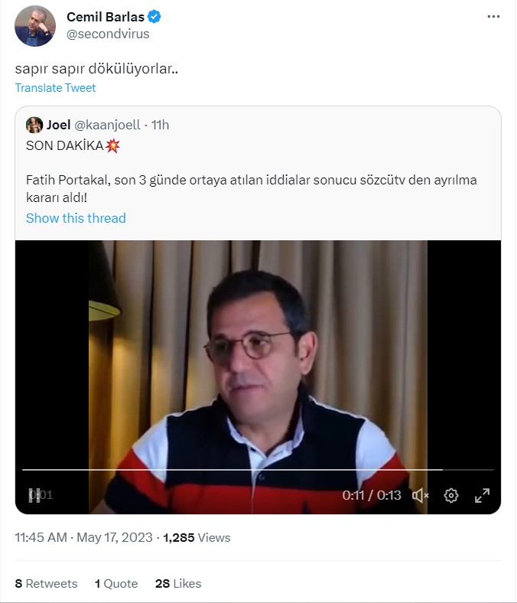The height and width of the screenshot is (603, 517).
Task: Pause the video playback
Action: pos(34,495)
